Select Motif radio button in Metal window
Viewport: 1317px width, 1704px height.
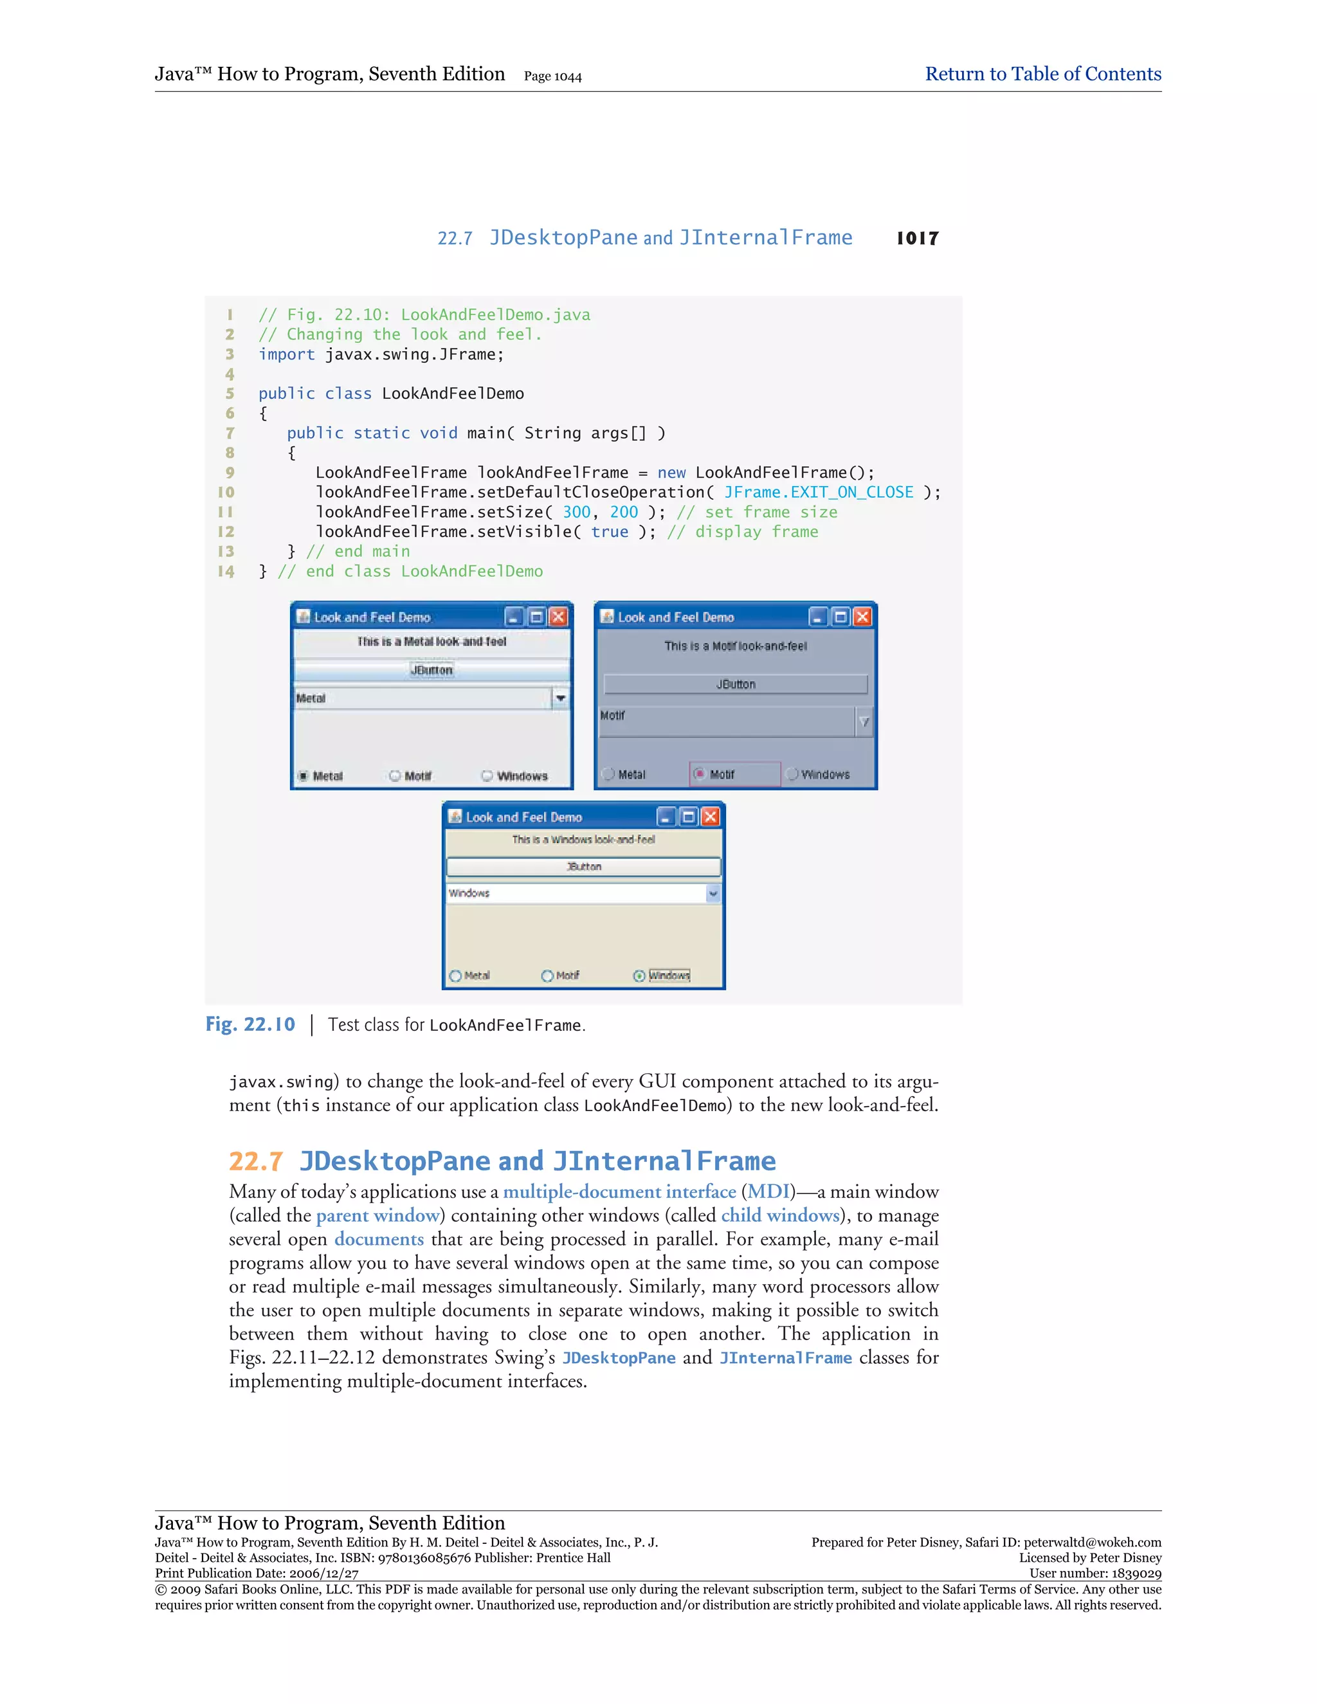(x=395, y=775)
